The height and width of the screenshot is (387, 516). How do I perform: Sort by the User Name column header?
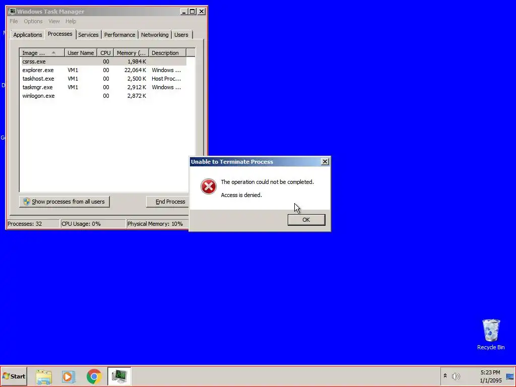[81, 53]
